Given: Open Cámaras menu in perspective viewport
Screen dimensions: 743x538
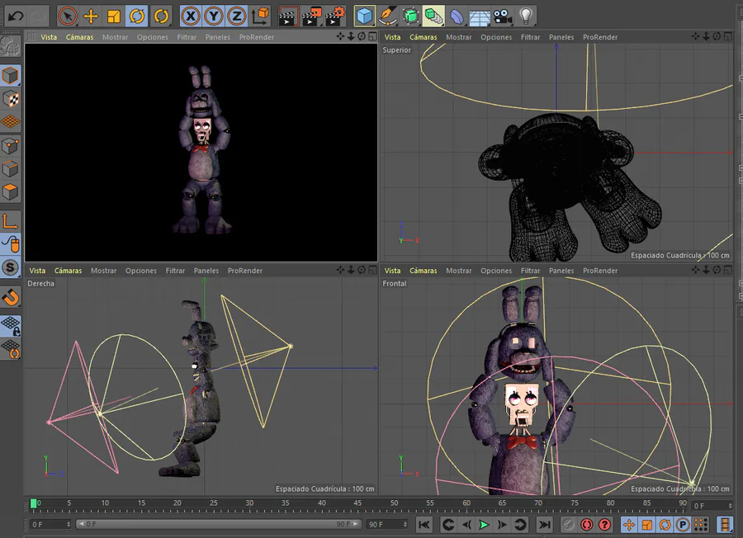Looking at the screenshot, I should [x=79, y=37].
